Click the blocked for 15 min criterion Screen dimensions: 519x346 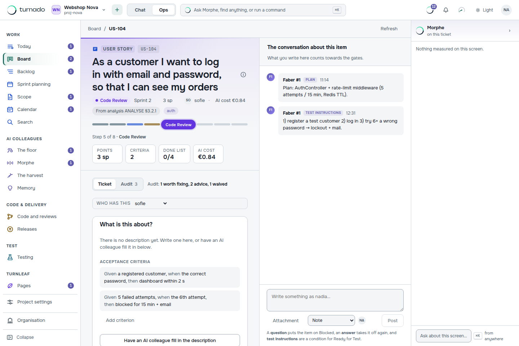[x=170, y=301]
